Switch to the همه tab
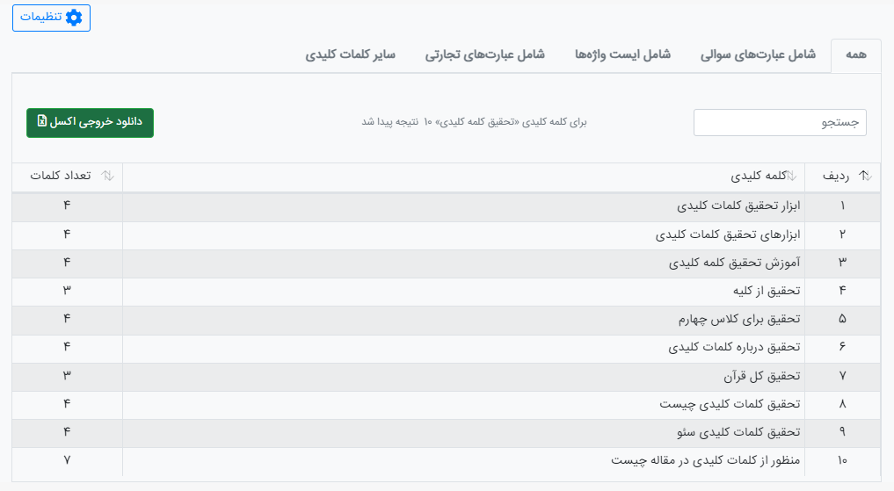 (x=856, y=55)
